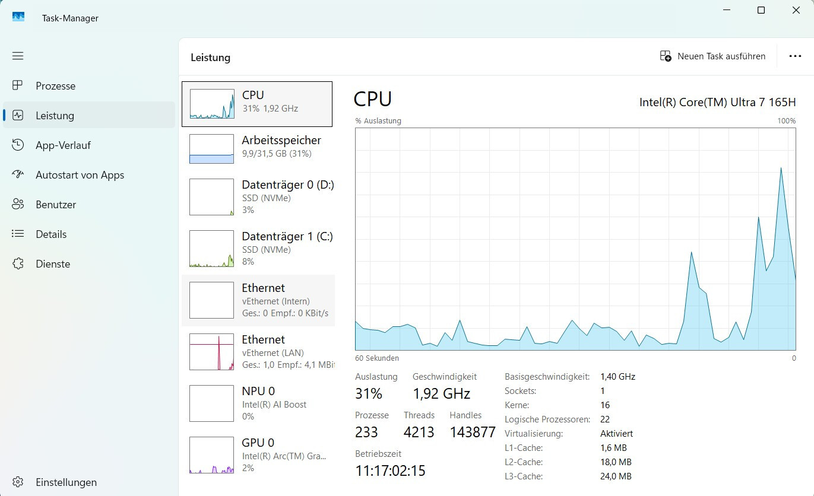Click the L1-Cache value 1,6 MB
The width and height of the screenshot is (814, 496).
[x=614, y=448]
